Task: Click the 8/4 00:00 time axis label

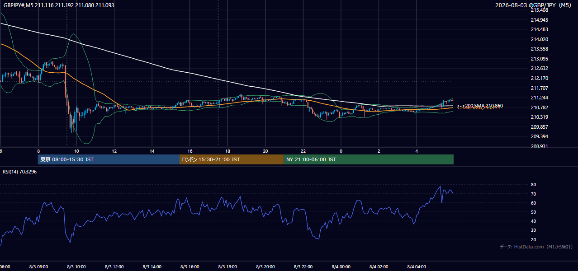Action: (341, 267)
